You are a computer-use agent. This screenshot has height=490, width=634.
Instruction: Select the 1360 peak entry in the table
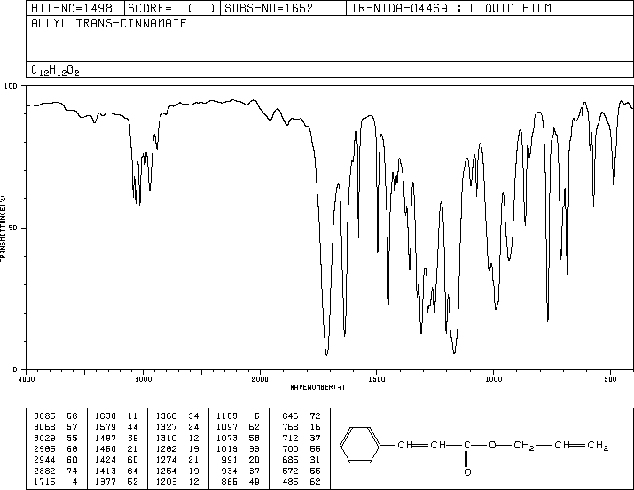[177, 416]
